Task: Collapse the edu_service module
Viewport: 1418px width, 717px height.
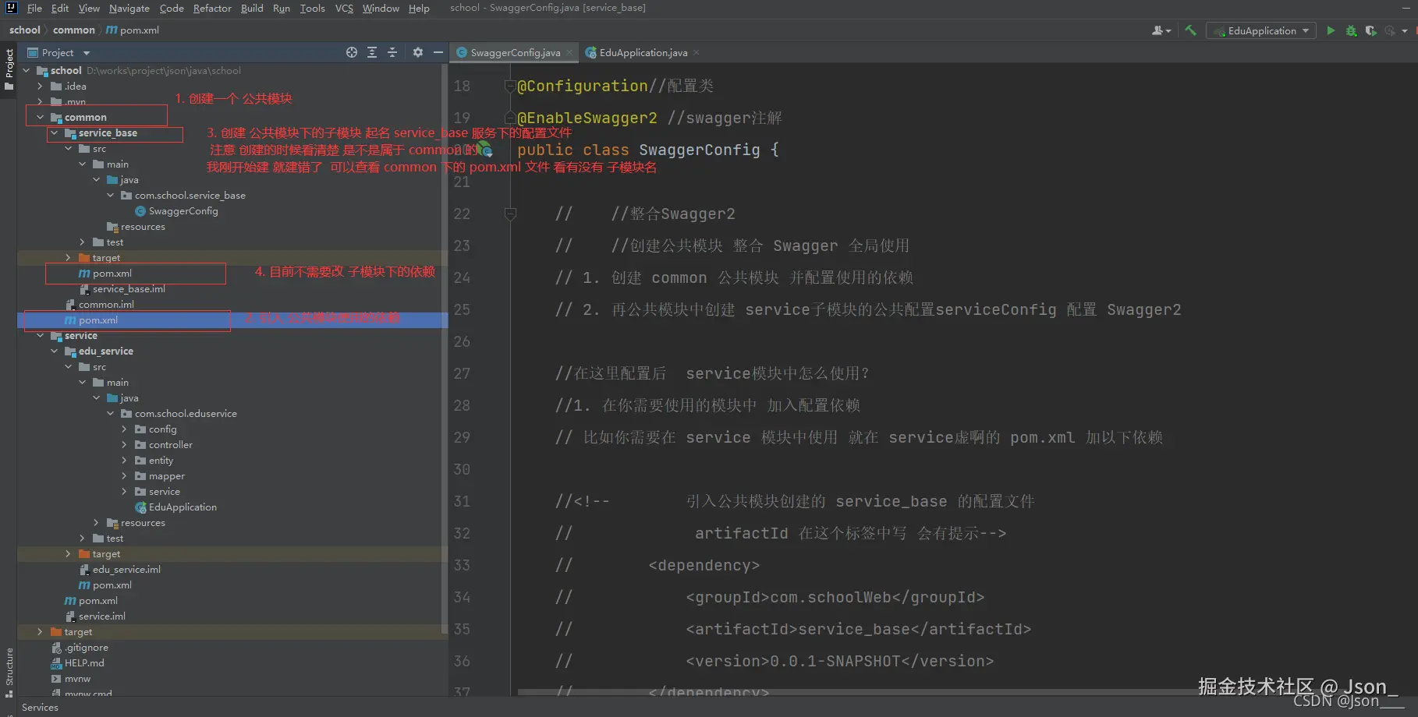Action: pyautogui.click(x=54, y=351)
